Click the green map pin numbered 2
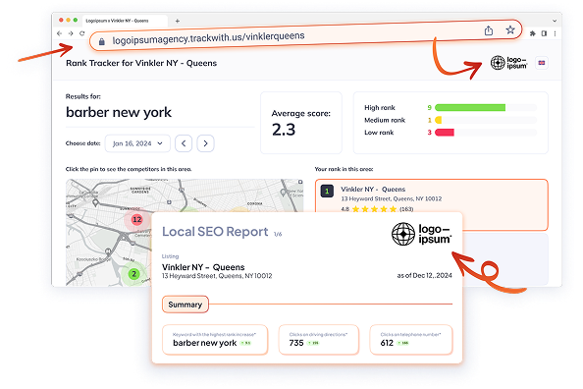The height and width of the screenshot is (389, 583). click(x=133, y=274)
